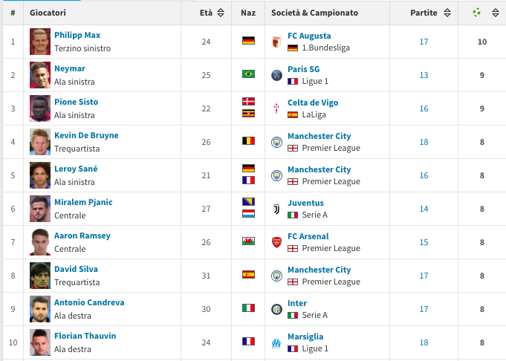Image resolution: width=506 pixels, height=361 pixels.
Task: Click the Marsiglia club logo icon
Action: point(276,342)
